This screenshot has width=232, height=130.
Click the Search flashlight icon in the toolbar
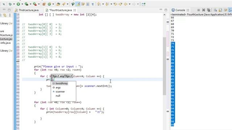[64, 4]
